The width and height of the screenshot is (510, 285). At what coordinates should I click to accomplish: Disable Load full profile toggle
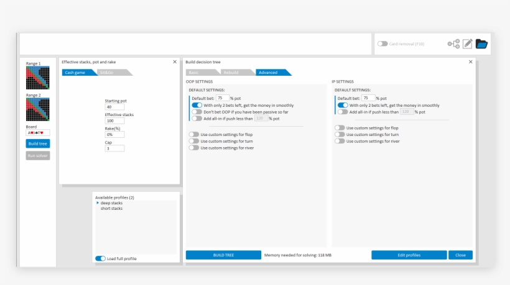coord(100,258)
